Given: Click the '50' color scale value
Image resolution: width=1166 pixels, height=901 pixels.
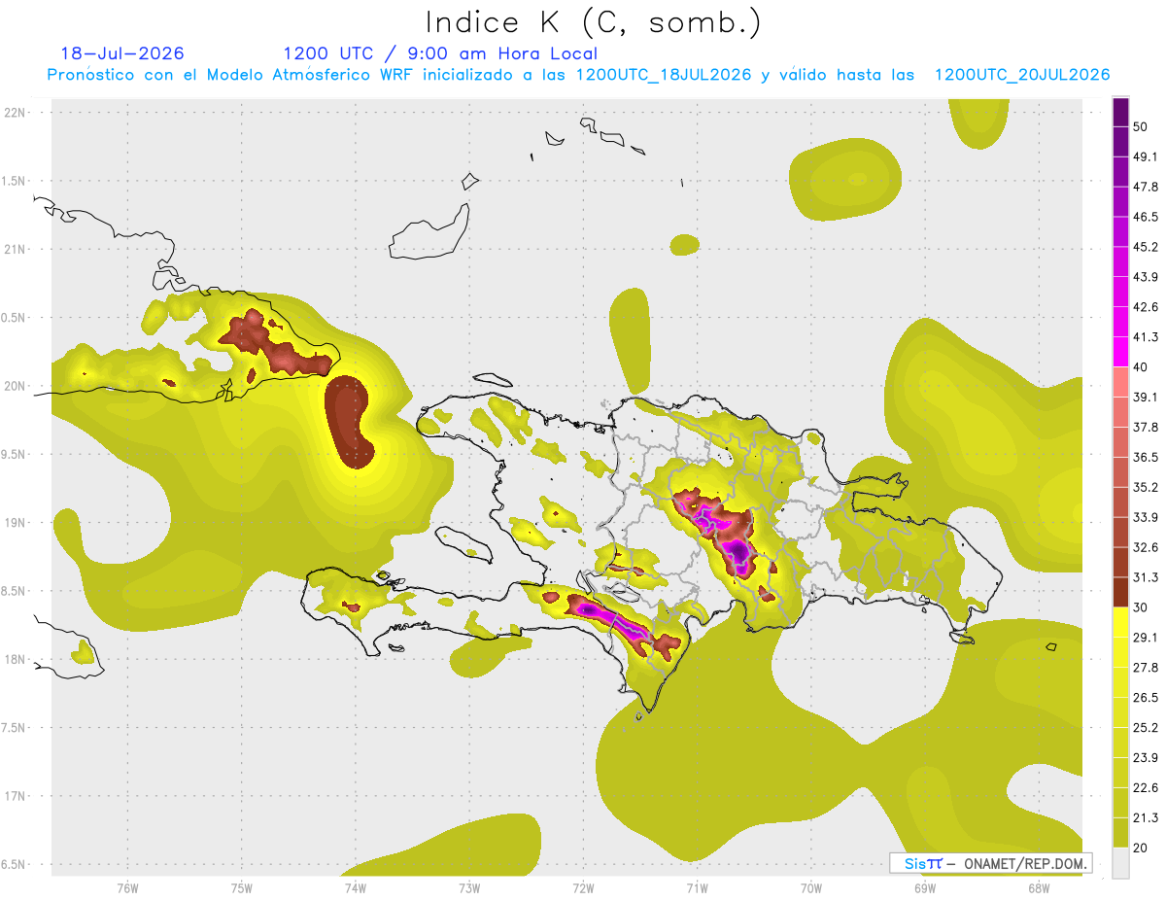Looking at the screenshot, I should [1140, 127].
